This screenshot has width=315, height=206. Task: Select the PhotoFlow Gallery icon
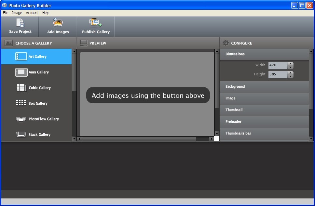pos(21,119)
